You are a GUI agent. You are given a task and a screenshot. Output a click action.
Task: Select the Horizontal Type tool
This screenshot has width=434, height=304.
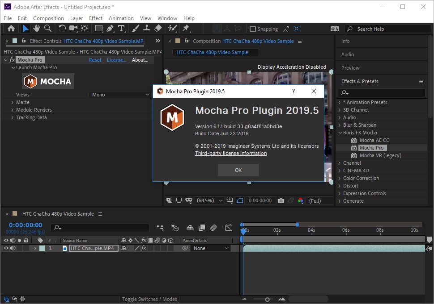pyautogui.click(x=121, y=29)
